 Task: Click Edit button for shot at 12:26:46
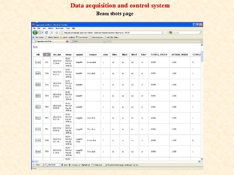pos(38,62)
